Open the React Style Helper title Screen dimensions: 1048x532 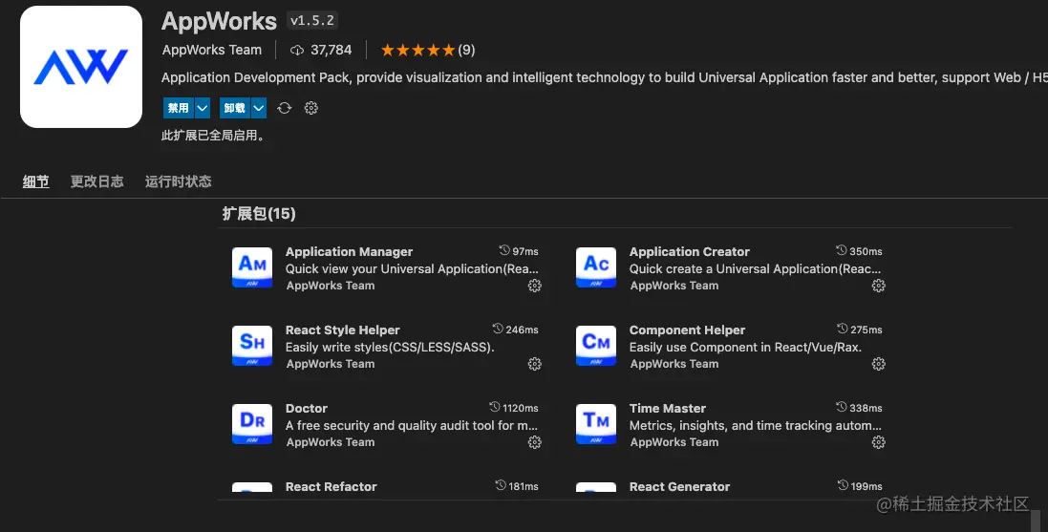pos(342,330)
